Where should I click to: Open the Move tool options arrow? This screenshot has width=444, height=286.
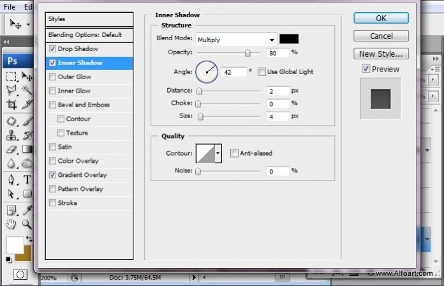point(28,24)
